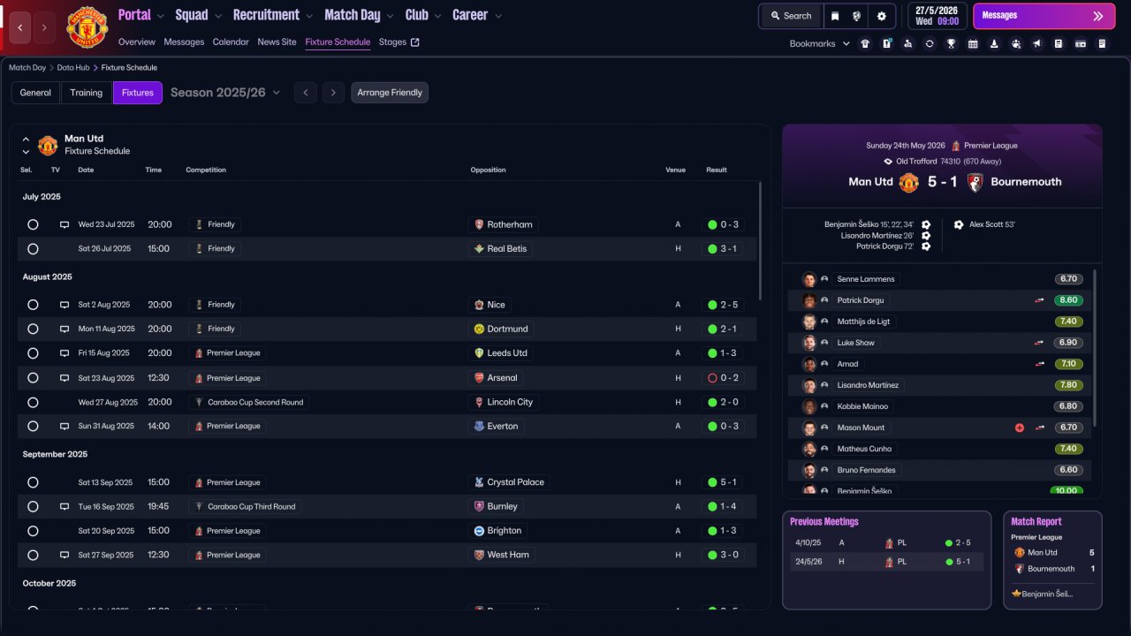1131x636 pixels.
Task: Go to the previous season with left arrow
Action: 306,93
